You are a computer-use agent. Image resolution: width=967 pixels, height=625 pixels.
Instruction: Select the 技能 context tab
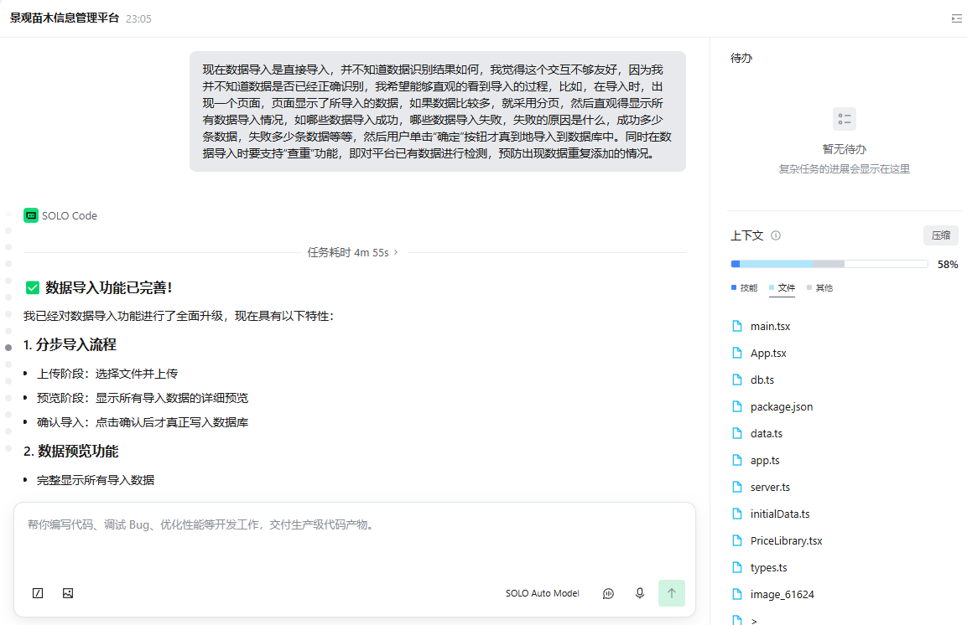[745, 287]
